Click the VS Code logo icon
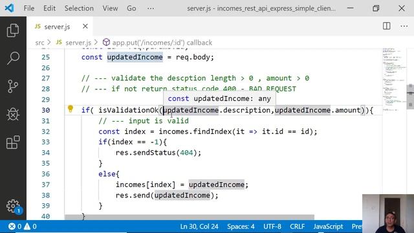The width and height of the screenshot is (414, 233). (9, 8)
